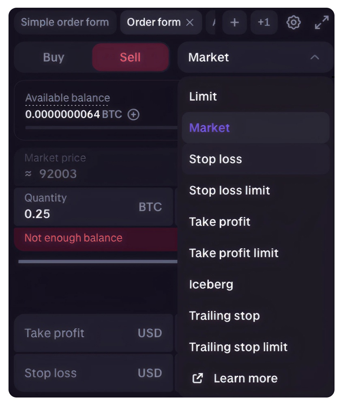Open order form settings gear

tap(293, 22)
